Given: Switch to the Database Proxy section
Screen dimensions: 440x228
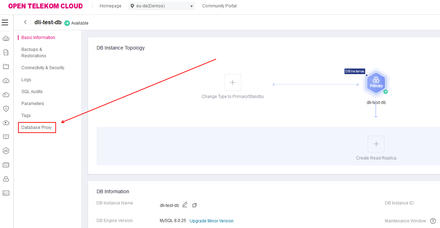Looking at the screenshot, I should tap(37, 127).
